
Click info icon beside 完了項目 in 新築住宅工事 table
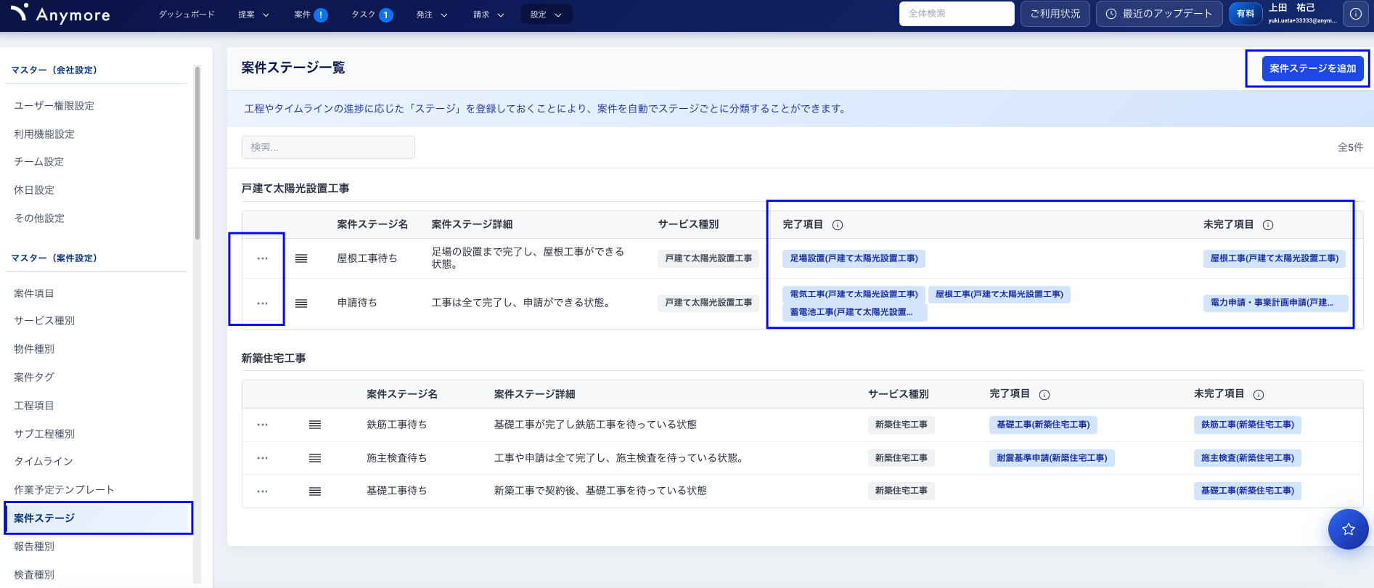coord(1044,395)
